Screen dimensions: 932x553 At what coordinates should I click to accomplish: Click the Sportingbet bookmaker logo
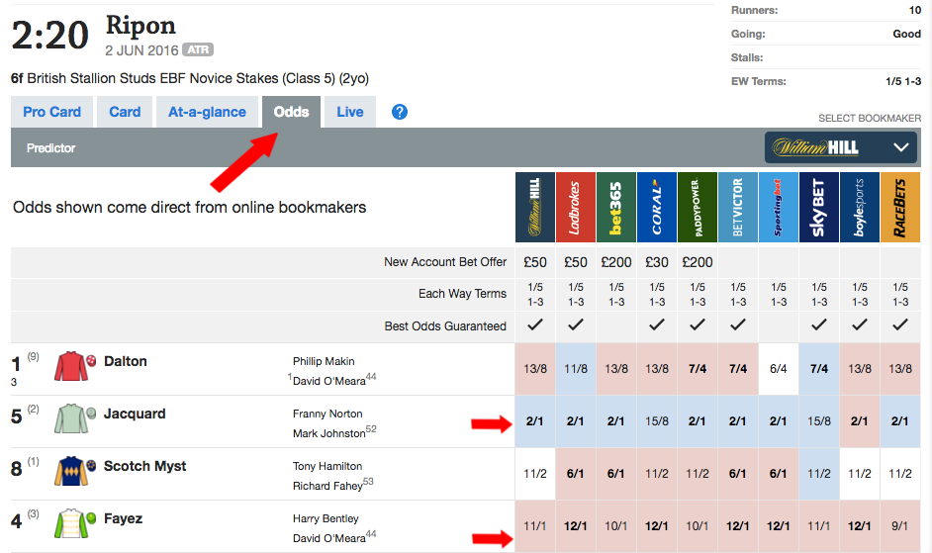pyautogui.click(x=778, y=207)
